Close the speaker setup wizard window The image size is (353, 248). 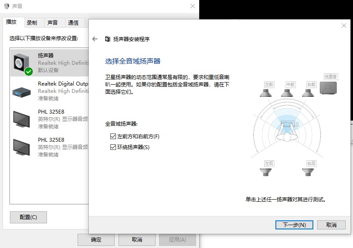(x=344, y=26)
